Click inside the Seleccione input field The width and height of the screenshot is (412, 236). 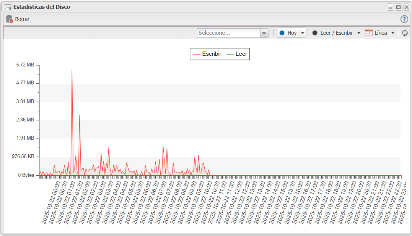point(228,33)
